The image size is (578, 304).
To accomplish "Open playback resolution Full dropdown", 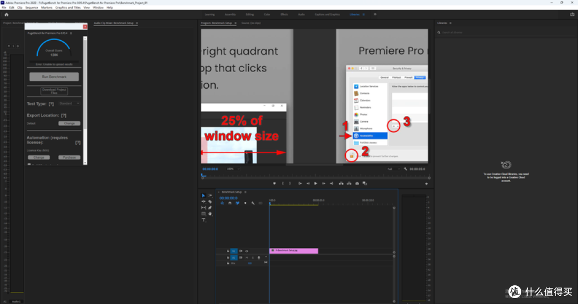I will [x=393, y=169].
